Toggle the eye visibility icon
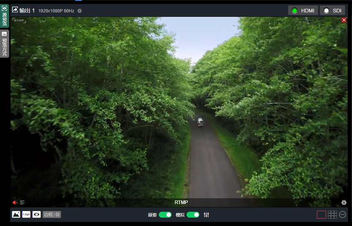The image size is (352, 226). (x=37, y=215)
